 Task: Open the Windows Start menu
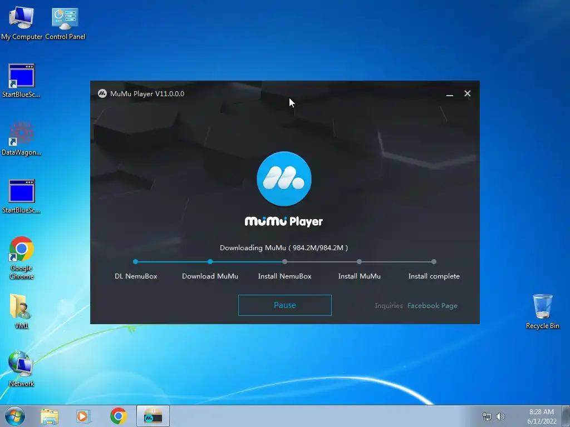point(15,416)
